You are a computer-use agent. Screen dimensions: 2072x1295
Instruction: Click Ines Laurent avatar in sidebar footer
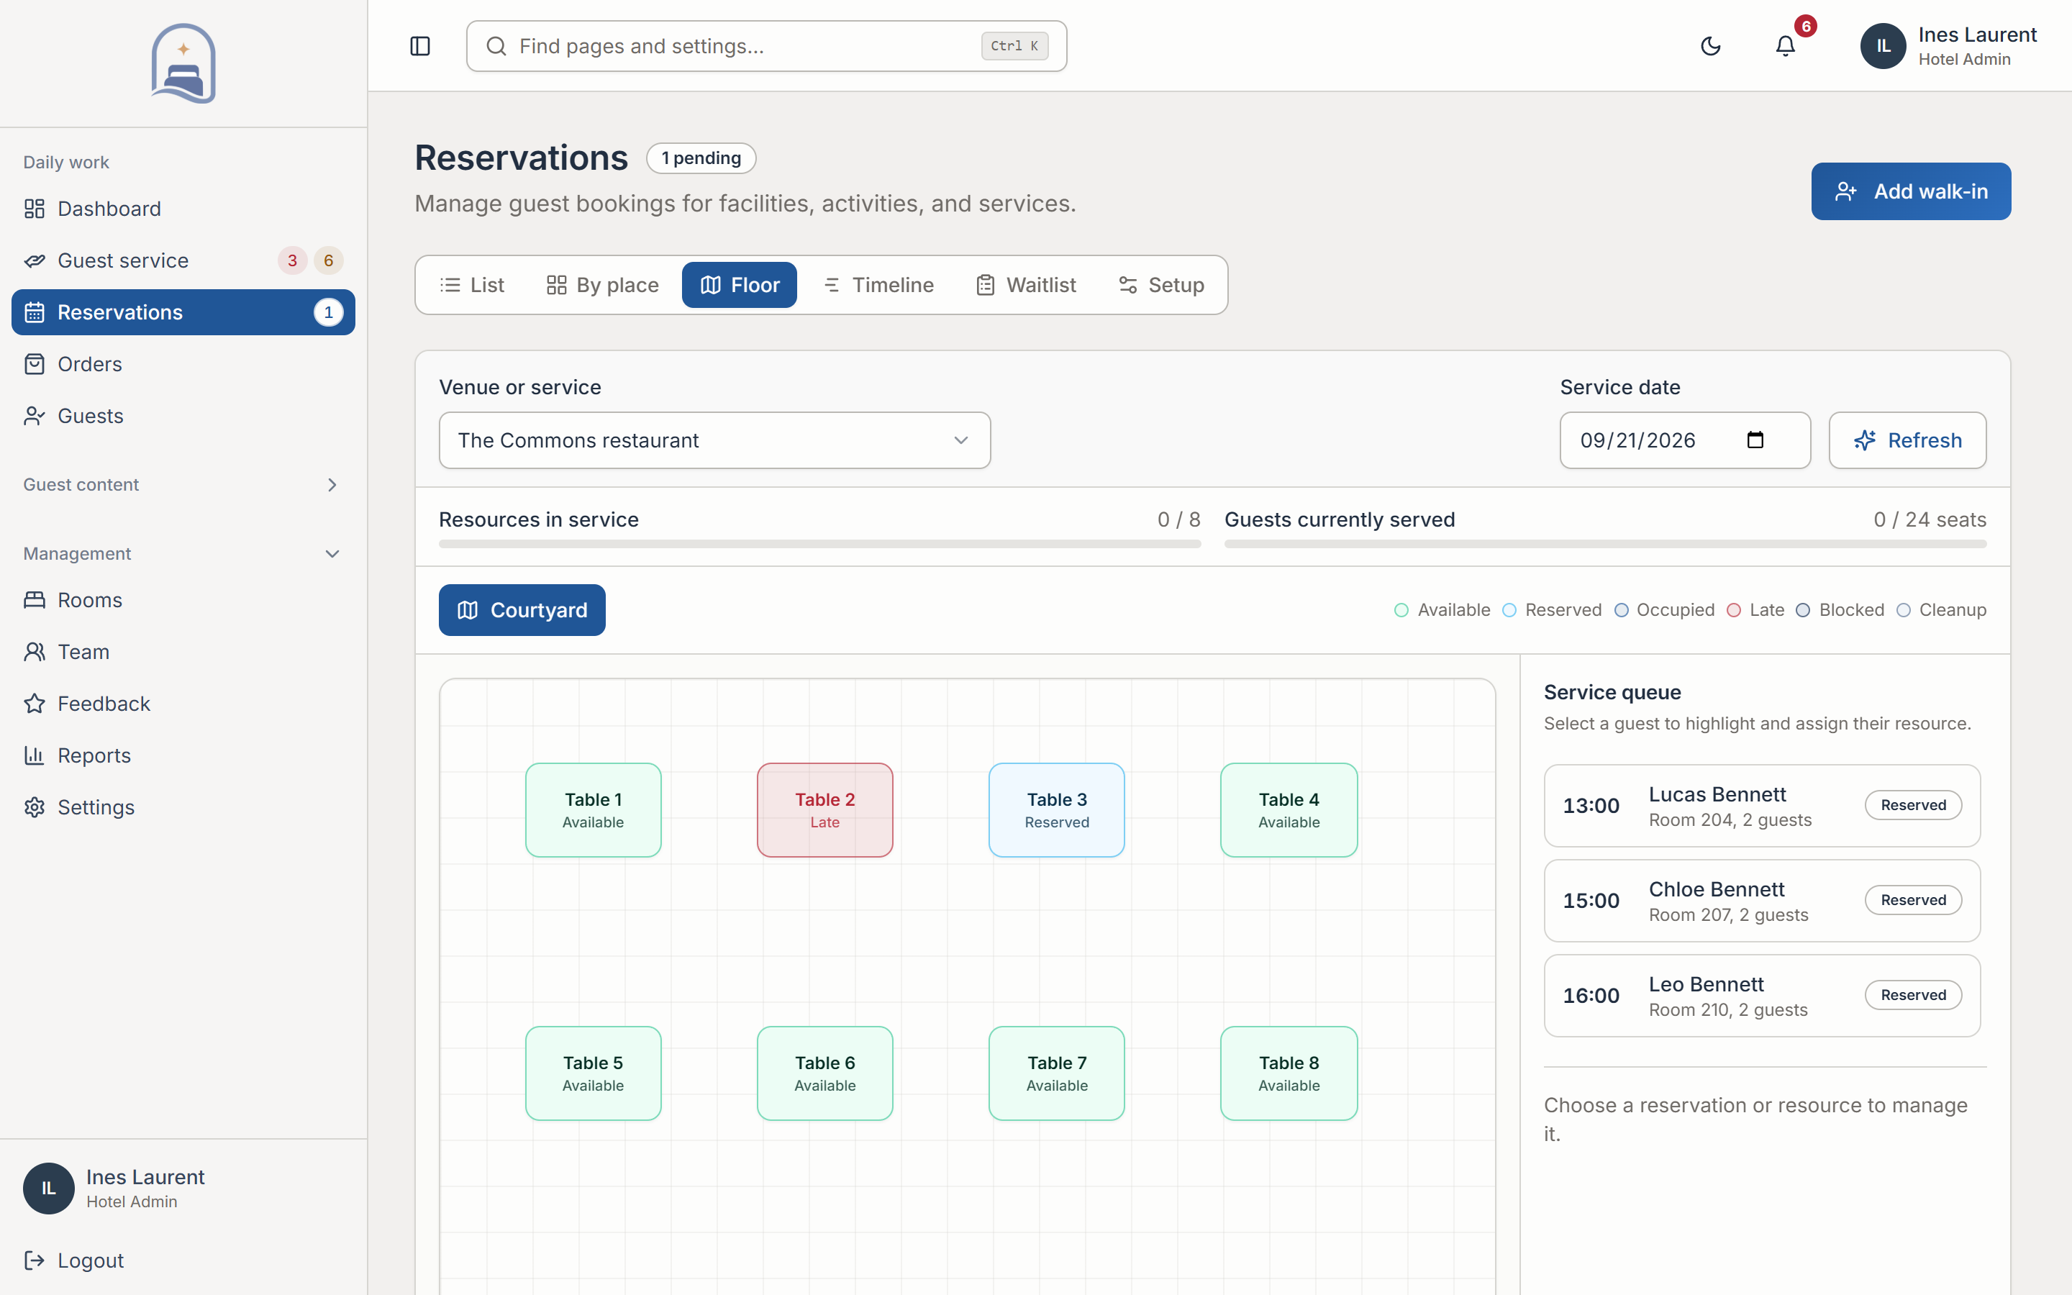49,1189
